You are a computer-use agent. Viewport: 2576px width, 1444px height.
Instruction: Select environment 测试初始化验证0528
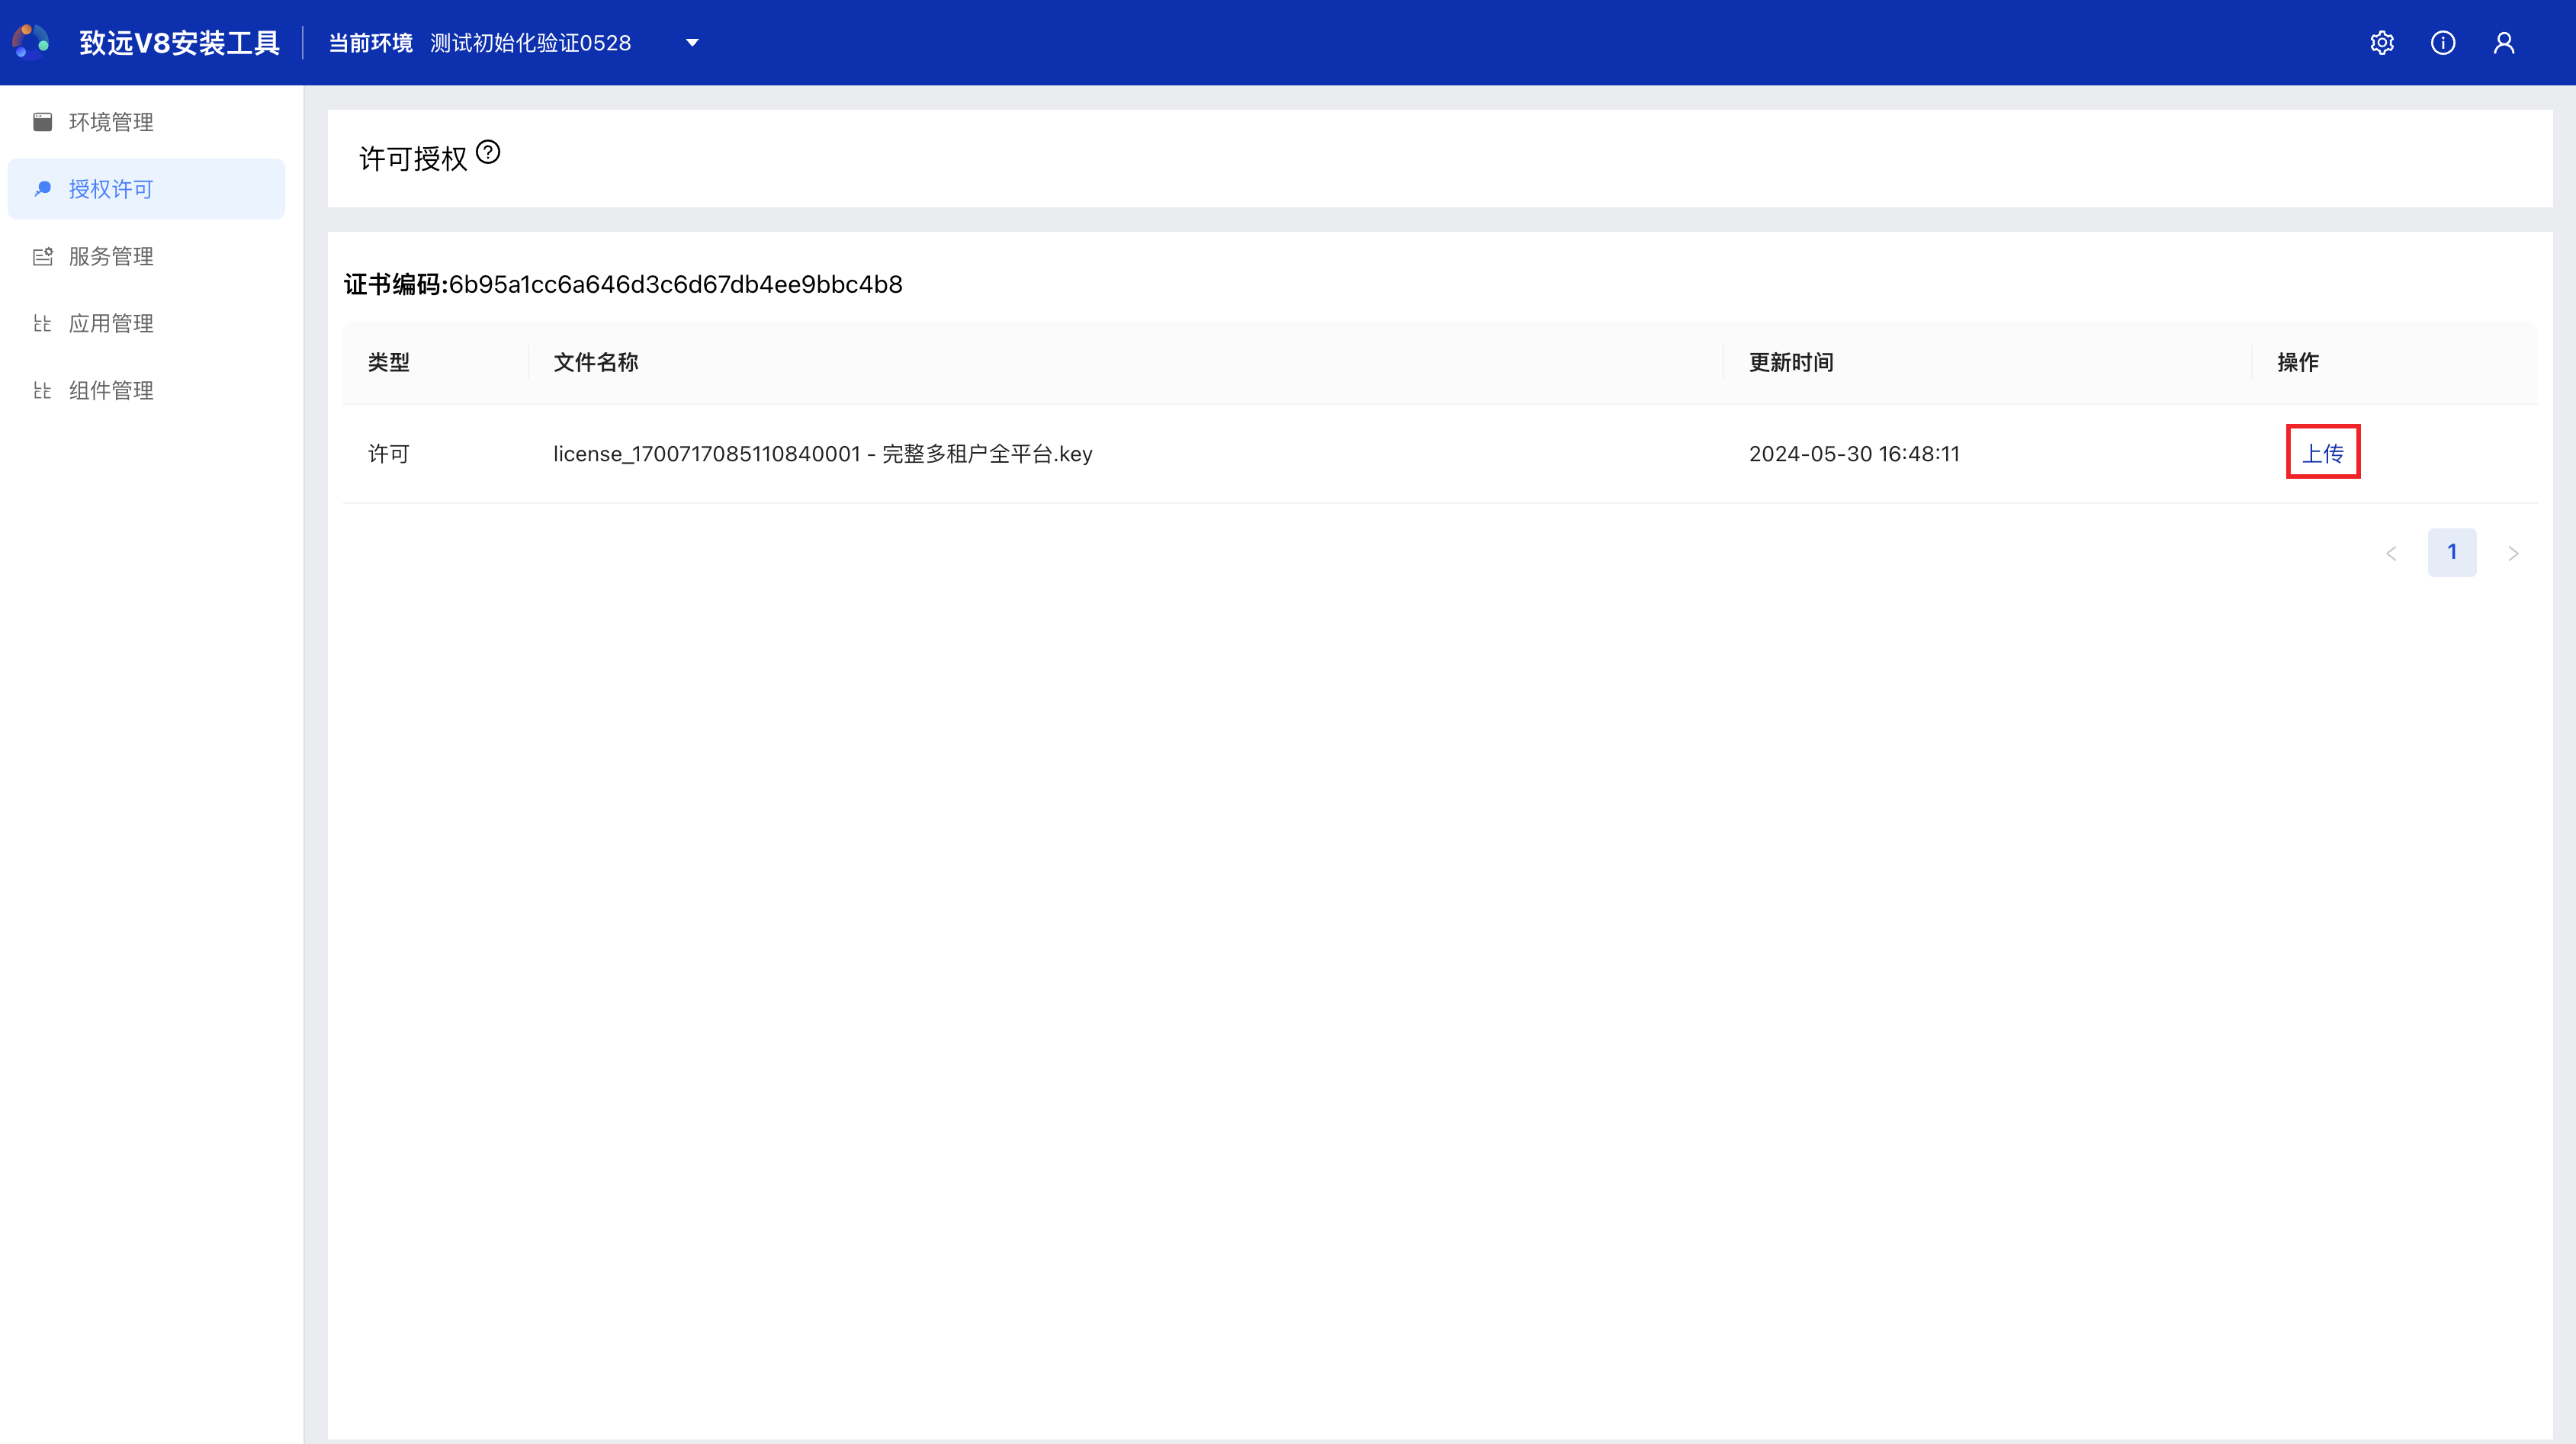pos(530,43)
